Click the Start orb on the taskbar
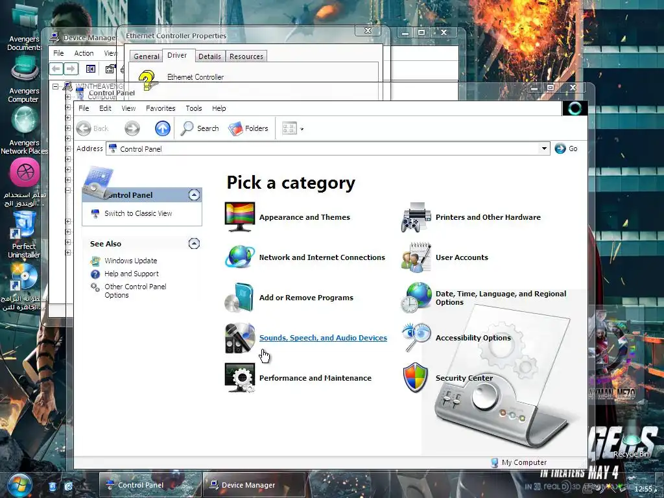Screen dimensions: 664x498 pyautogui.click(x=19, y=485)
